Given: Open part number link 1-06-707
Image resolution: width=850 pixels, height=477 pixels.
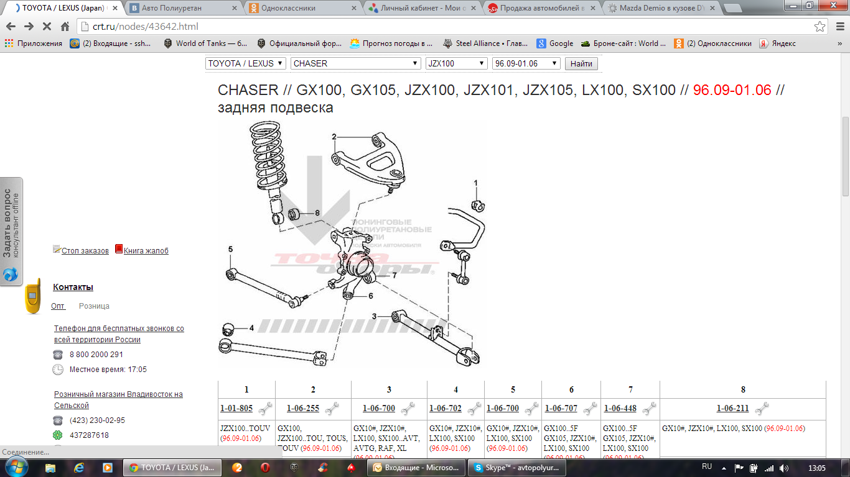Looking at the screenshot, I should tap(561, 408).
